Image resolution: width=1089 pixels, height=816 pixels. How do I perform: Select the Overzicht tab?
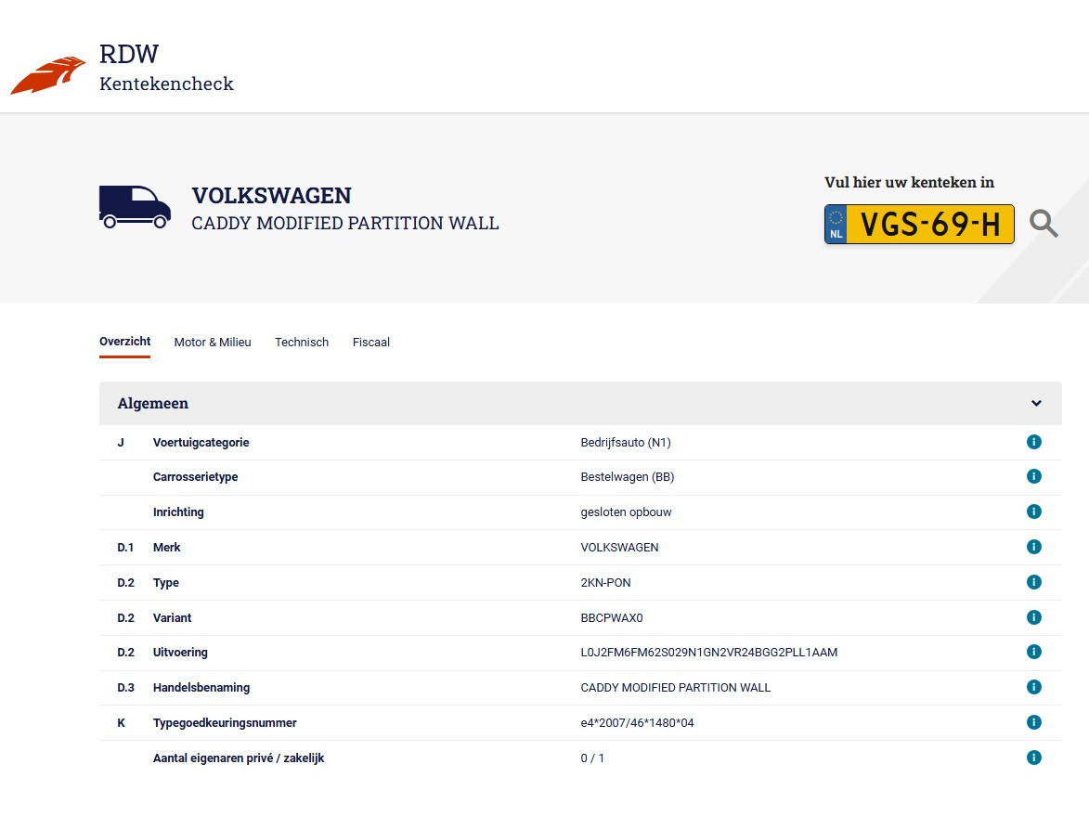pos(124,342)
